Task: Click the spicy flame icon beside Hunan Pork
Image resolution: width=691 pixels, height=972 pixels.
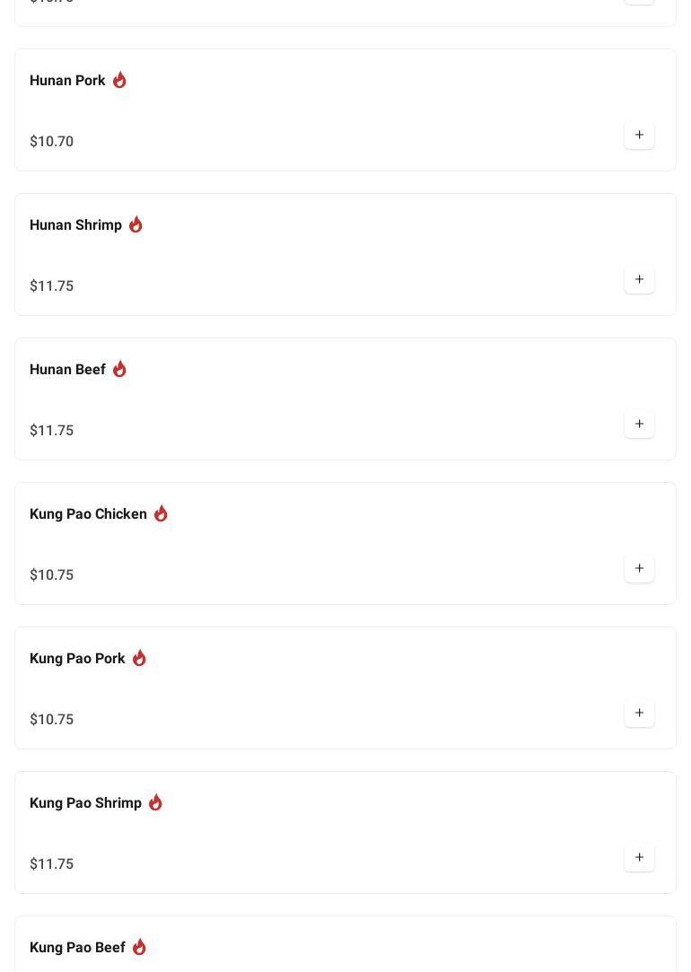Action: tap(119, 80)
